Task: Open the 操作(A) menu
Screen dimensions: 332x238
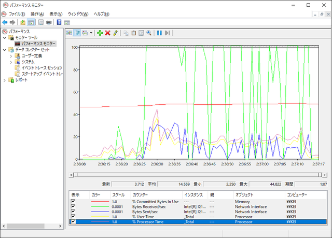Action: 37,14
